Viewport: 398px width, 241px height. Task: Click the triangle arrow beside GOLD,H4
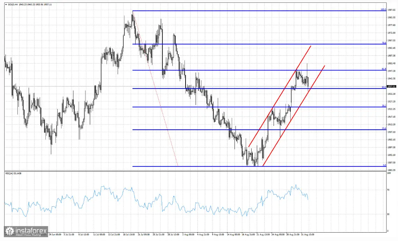(6, 4)
